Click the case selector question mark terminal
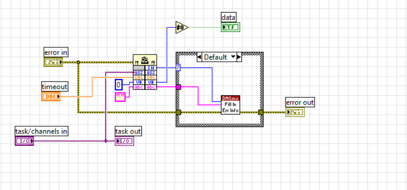The height and width of the screenshot is (190, 407). 178,68
